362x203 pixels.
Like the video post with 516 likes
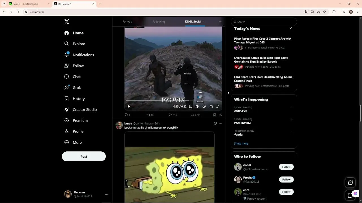pyautogui.click(x=173, y=115)
